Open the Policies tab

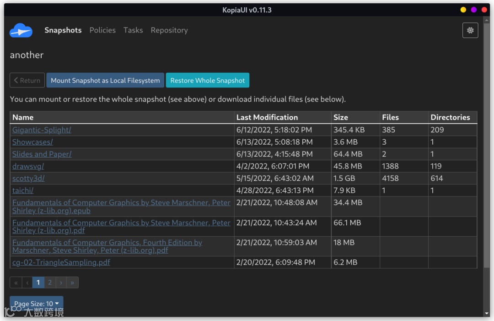[102, 30]
